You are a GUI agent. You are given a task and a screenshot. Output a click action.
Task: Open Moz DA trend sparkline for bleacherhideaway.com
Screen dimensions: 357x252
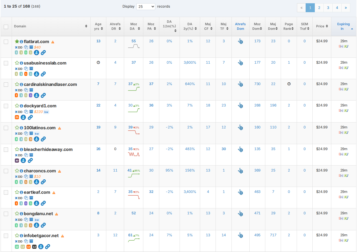134,154
